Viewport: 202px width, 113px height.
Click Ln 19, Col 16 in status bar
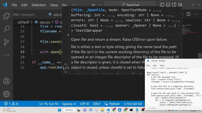49,104
